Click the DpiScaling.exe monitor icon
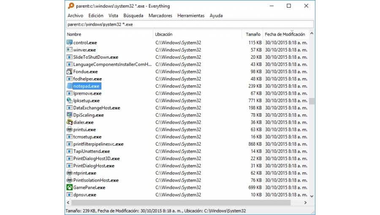The width and height of the screenshot is (380, 215). (x=69, y=115)
